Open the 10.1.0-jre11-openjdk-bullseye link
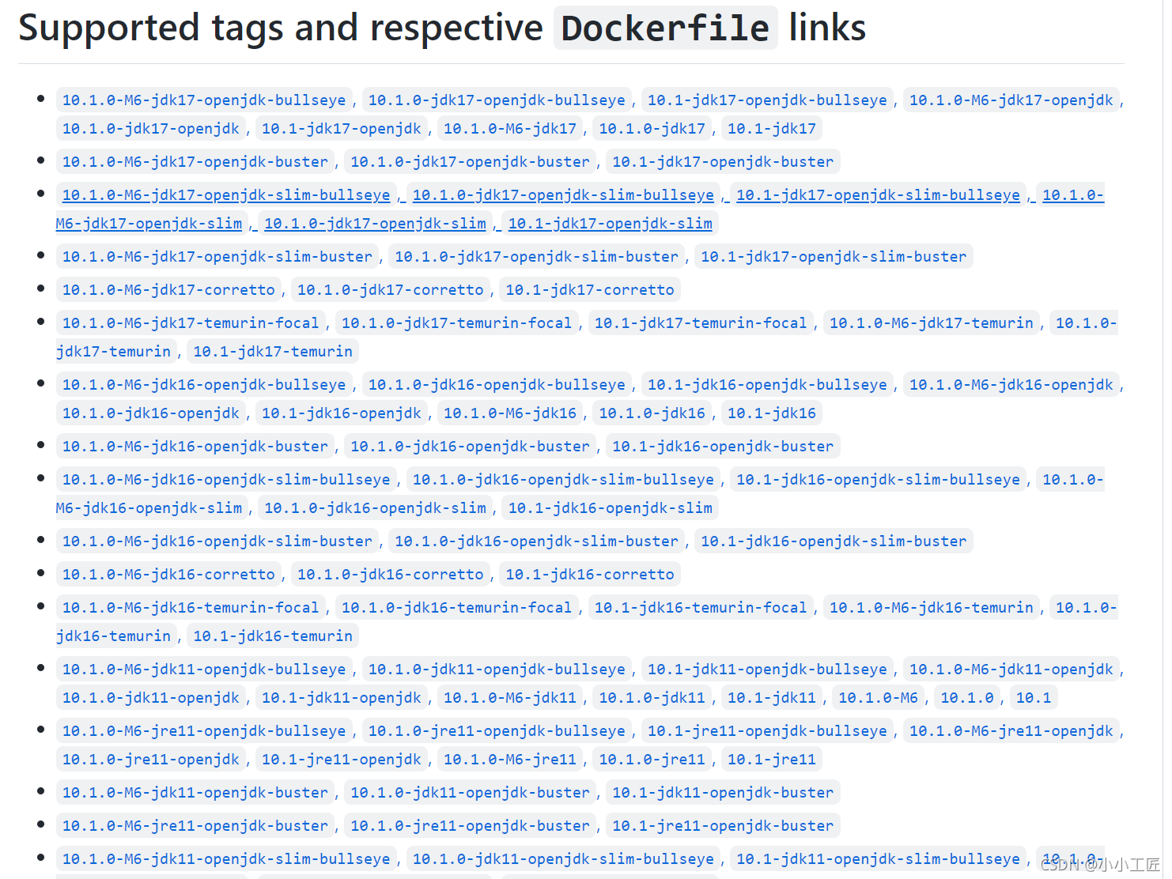The height and width of the screenshot is (879, 1172). pos(497,731)
